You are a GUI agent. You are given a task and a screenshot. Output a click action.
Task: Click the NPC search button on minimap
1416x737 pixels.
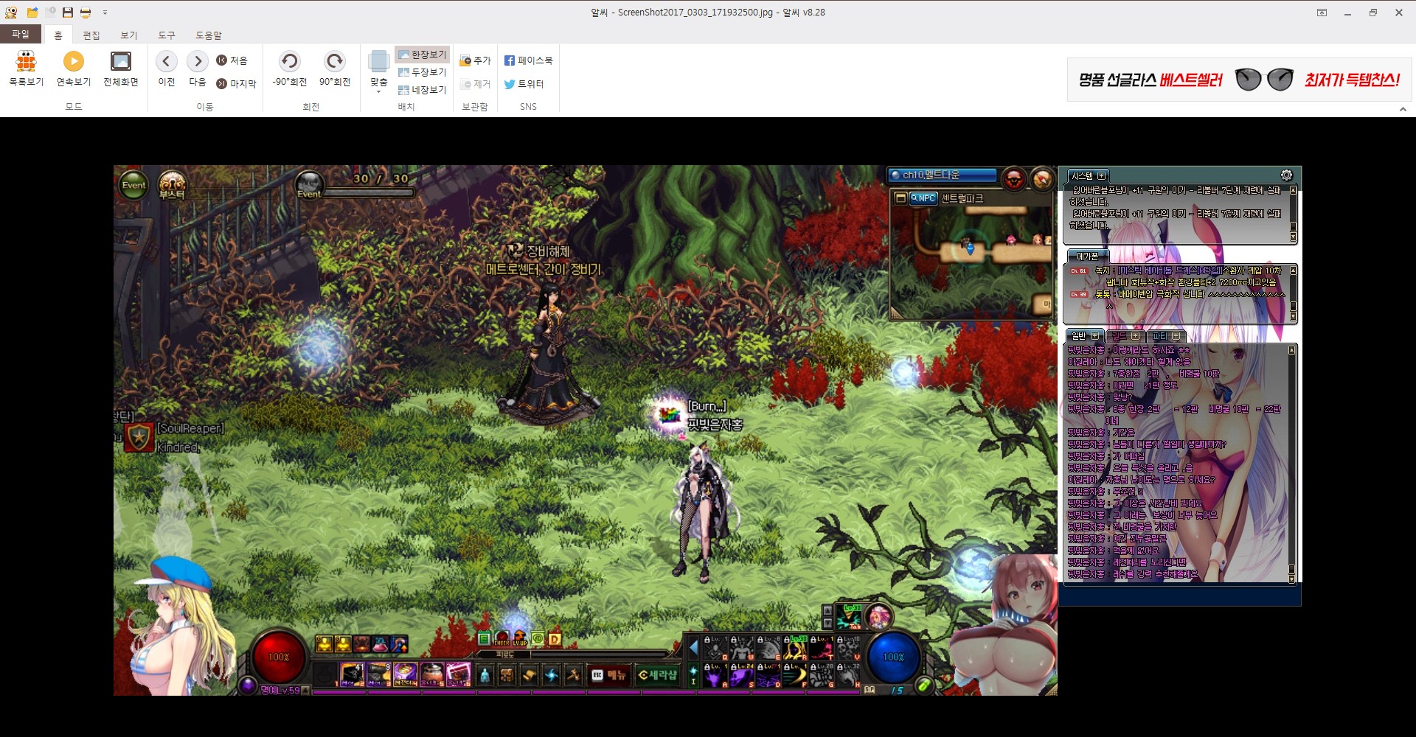[x=923, y=198]
